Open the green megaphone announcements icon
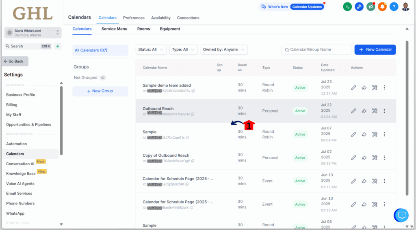The width and height of the screenshot is (416, 230). coord(370,6)
